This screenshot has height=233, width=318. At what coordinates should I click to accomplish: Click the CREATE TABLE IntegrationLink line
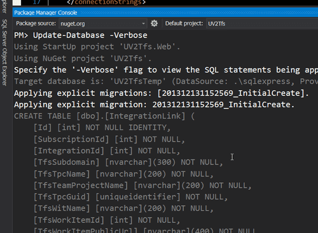[x=104, y=116]
